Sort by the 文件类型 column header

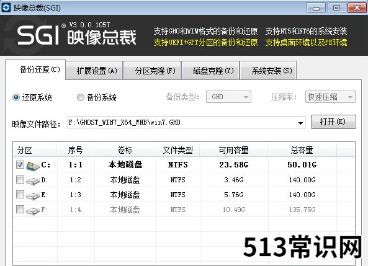click(x=178, y=150)
